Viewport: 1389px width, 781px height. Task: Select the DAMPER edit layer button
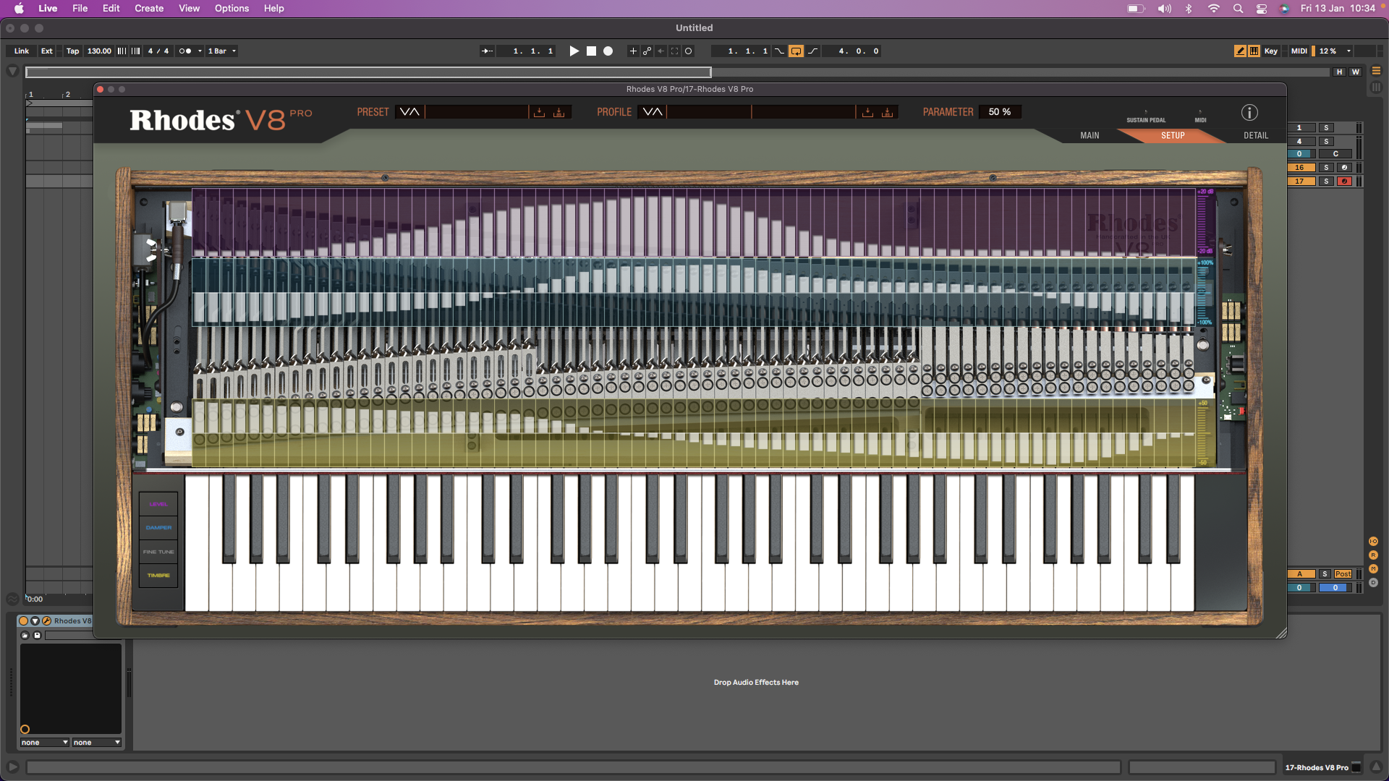[158, 528]
